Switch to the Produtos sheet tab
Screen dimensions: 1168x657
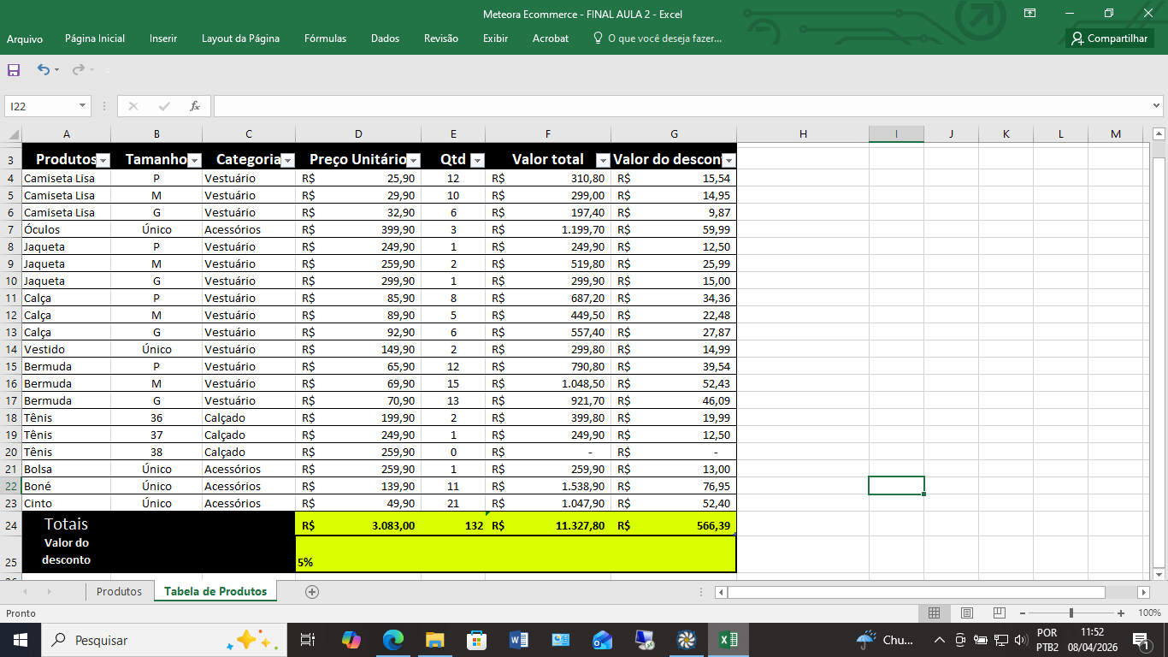(119, 592)
